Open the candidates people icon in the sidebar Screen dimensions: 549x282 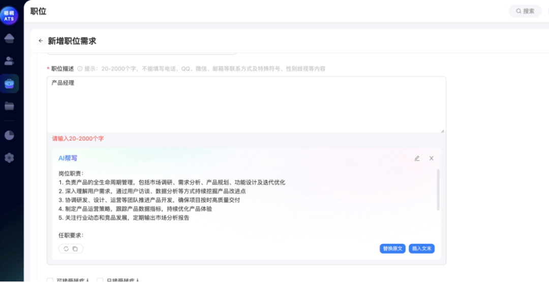(9, 61)
